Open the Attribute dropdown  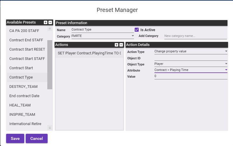tap(191, 70)
